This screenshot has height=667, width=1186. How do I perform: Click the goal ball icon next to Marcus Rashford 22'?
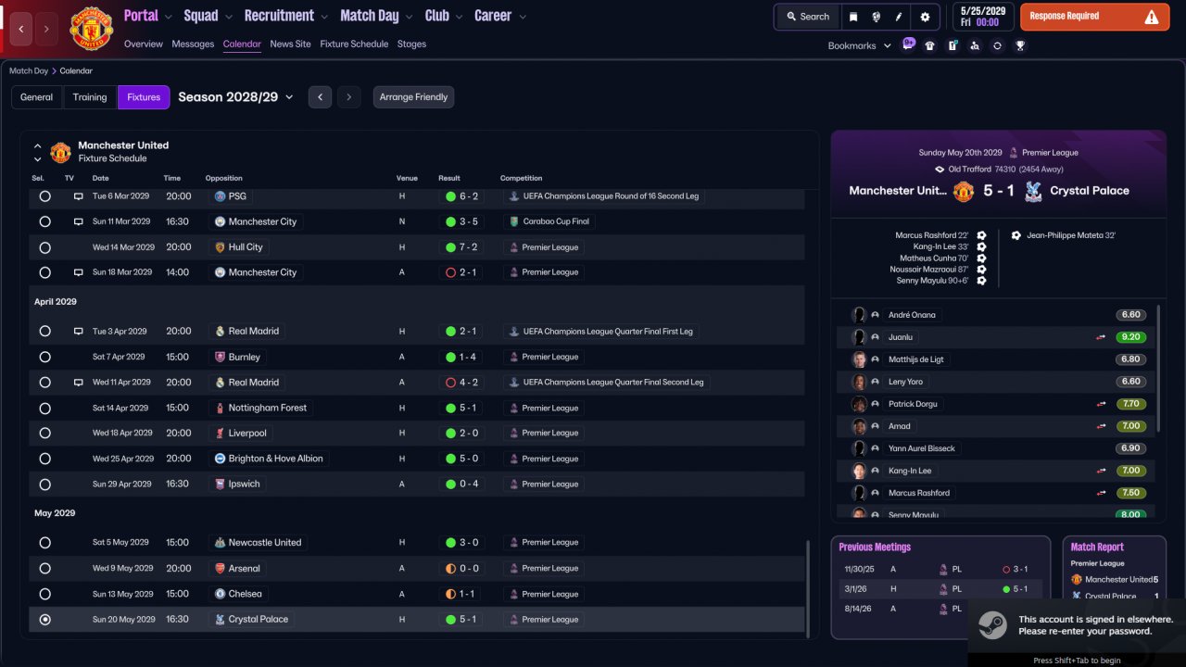coord(981,235)
